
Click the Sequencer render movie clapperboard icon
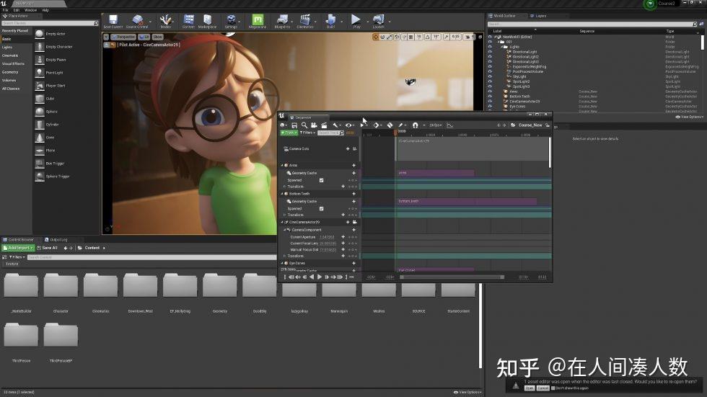click(x=324, y=125)
